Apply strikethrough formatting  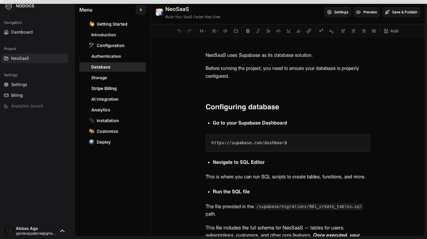pos(268,31)
